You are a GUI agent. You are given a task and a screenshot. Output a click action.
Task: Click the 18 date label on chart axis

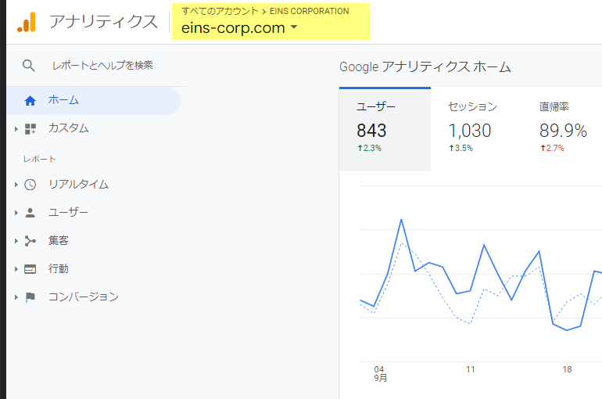point(567,369)
